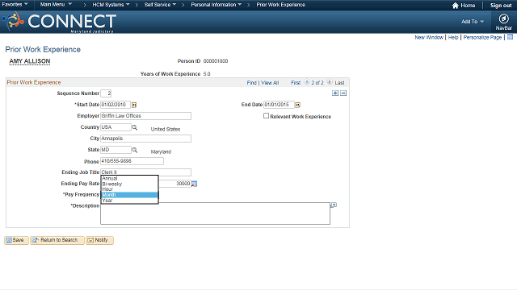Edit the Country code field
The width and height of the screenshot is (517, 290).
(x=116, y=127)
